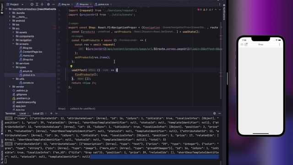Open Project panel gear options
This screenshot has height=165, width=293.
(49, 4)
